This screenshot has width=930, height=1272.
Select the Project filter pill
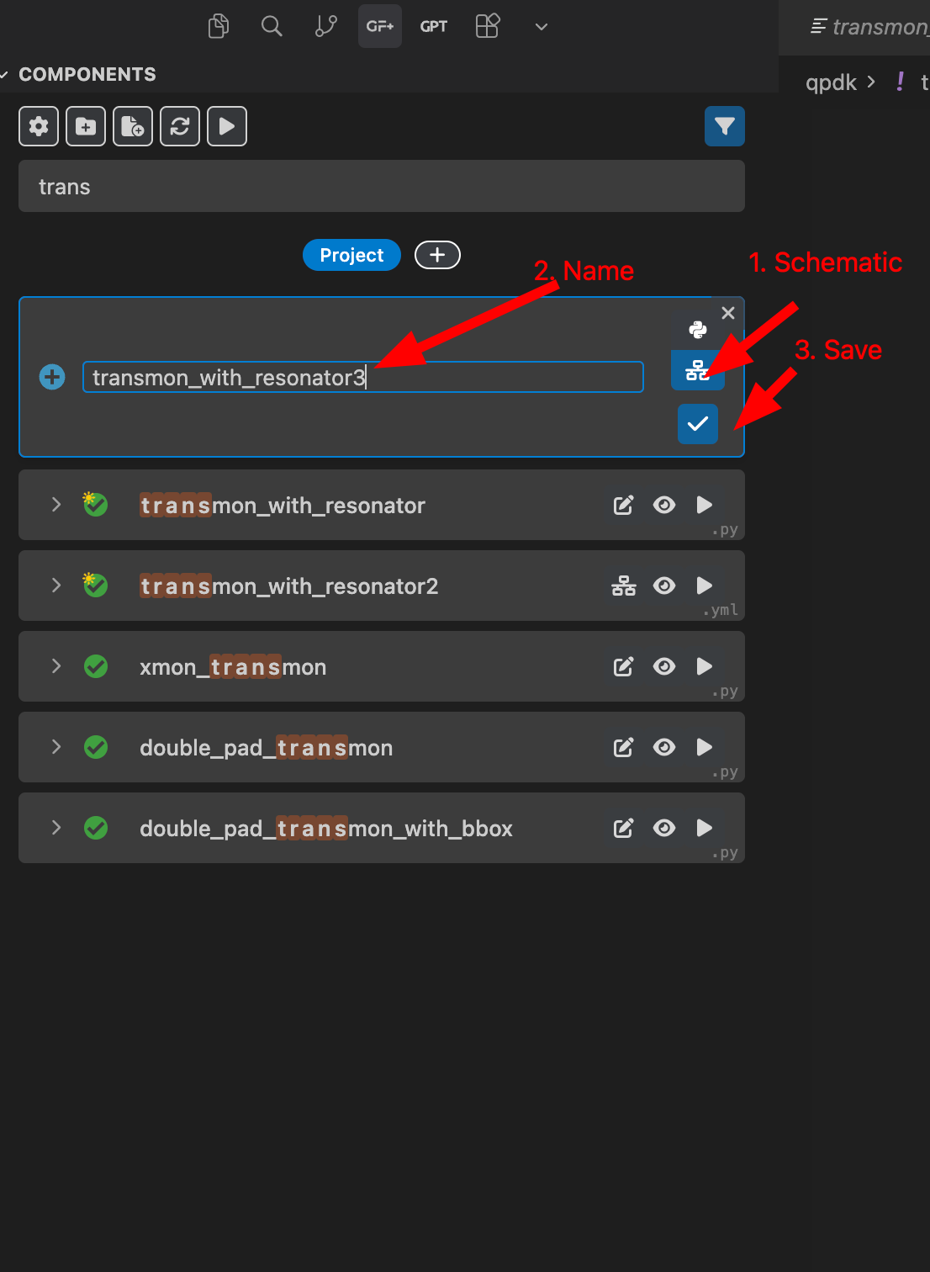pos(351,255)
